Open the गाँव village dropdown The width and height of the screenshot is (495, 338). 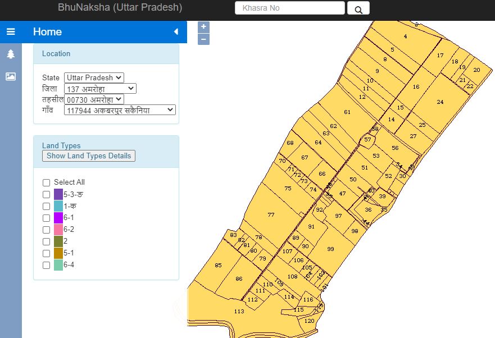120,110
